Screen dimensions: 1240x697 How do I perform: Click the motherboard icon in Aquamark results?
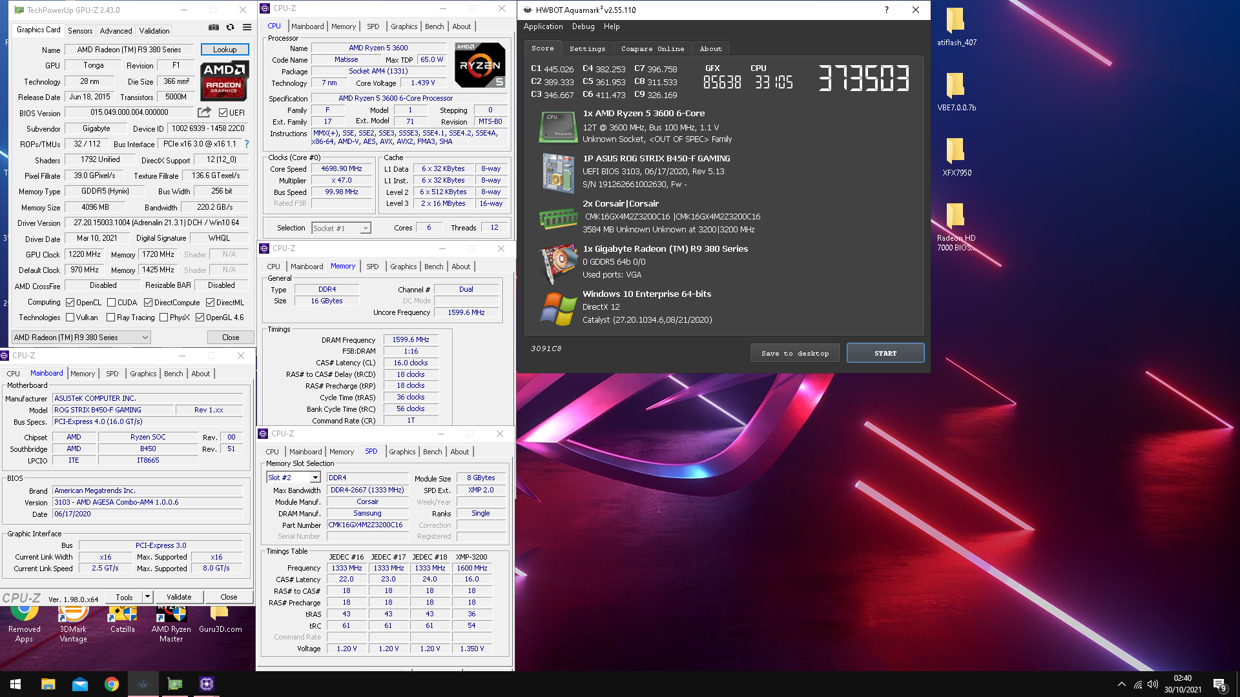click(559, 173)
